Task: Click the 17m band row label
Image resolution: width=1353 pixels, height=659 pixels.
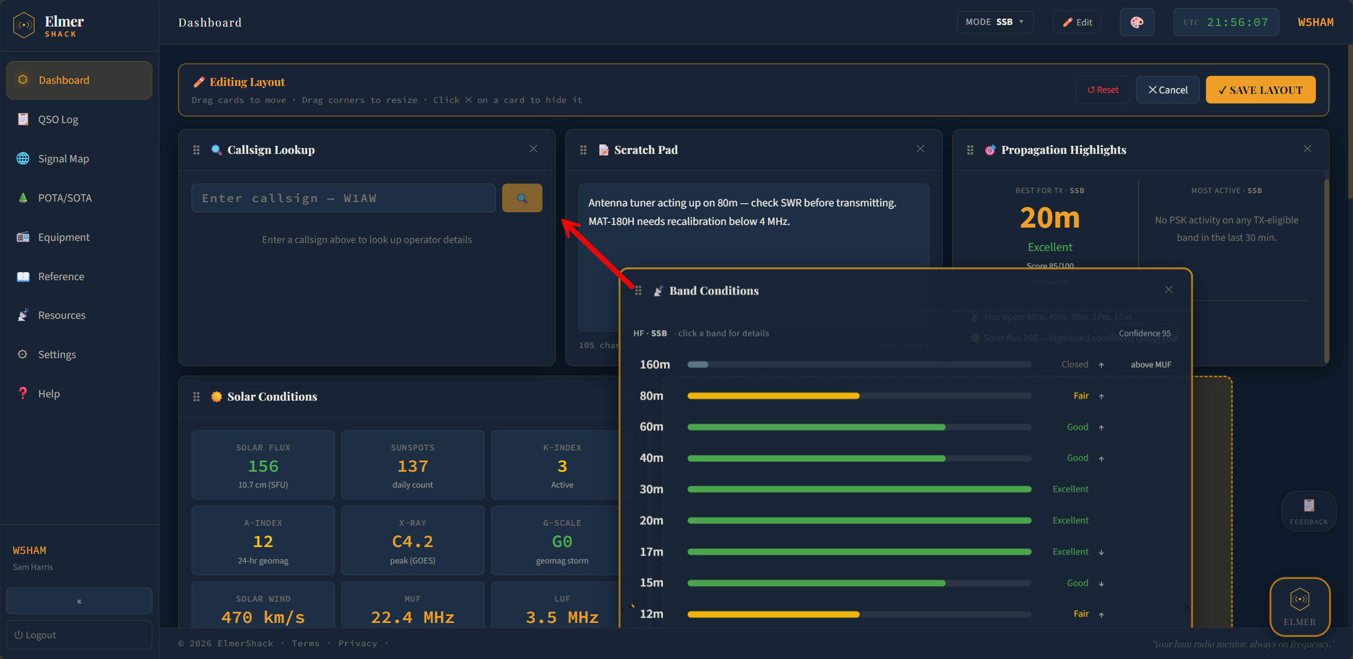Action: tap(651, 552)
